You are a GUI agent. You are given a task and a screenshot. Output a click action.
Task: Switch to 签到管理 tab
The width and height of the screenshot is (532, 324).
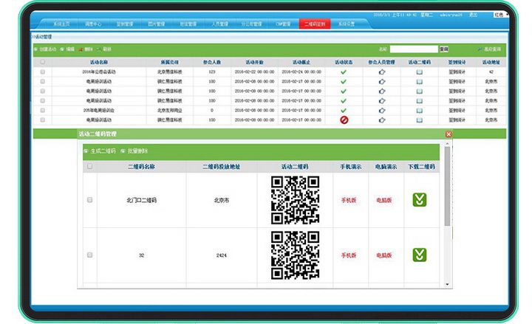[125, 24]
